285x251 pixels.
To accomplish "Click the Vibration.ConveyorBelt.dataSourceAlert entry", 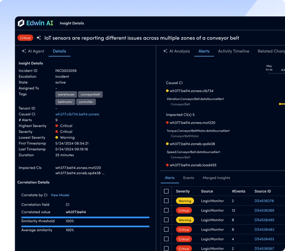I will [x=195, y=99].
